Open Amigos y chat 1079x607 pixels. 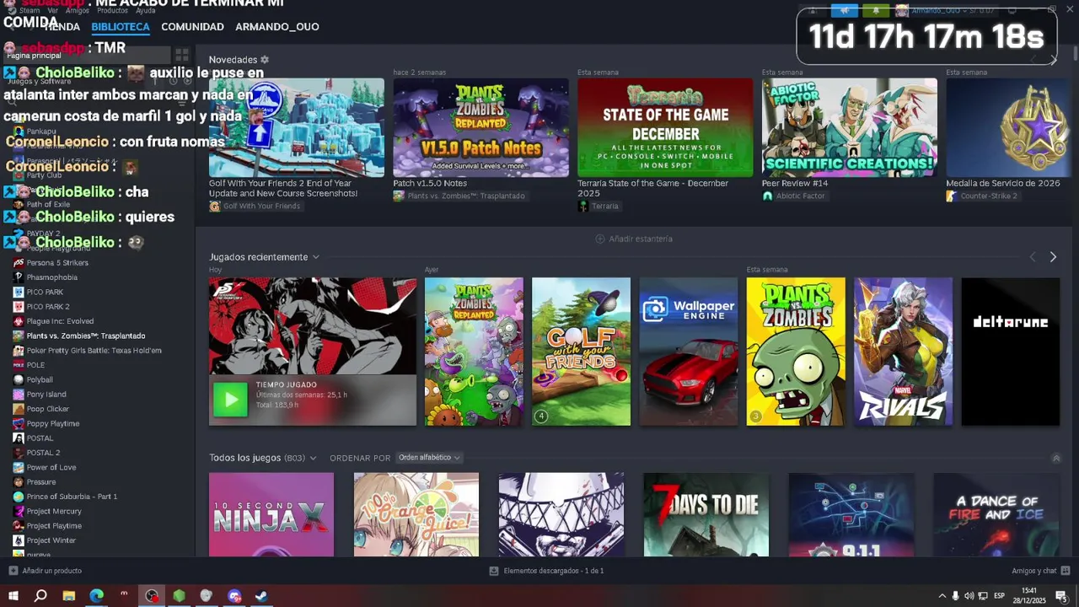pyautogui.click(x=1033, y=571)
